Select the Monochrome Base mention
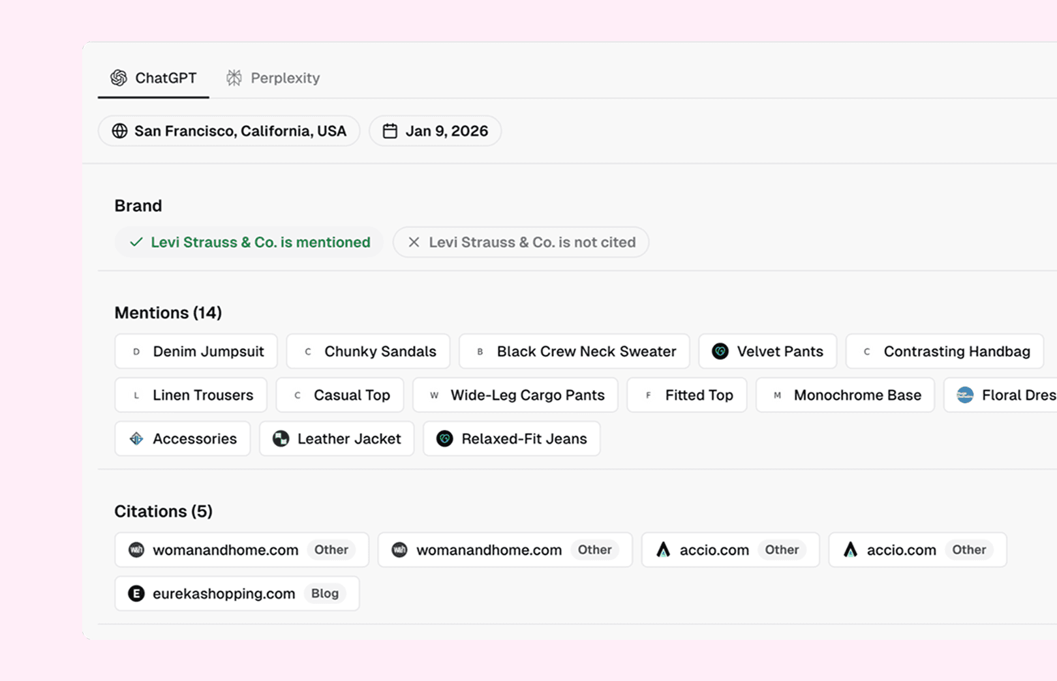Viewport: 1057px width, 681px height. point(846,395)
